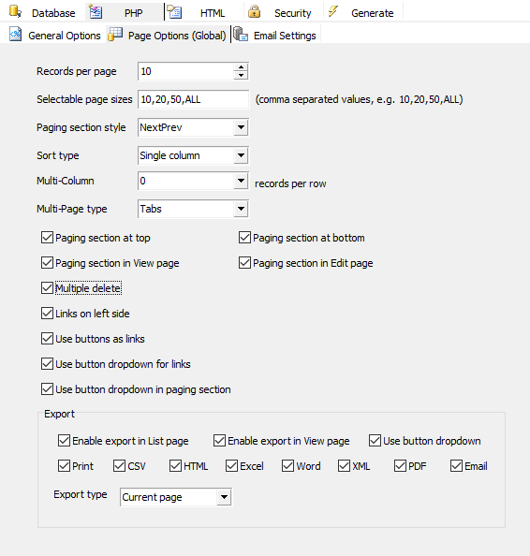Click the Selectable page sizes input field
Viewport: 530px width, 556px height.
click(193, 99)
